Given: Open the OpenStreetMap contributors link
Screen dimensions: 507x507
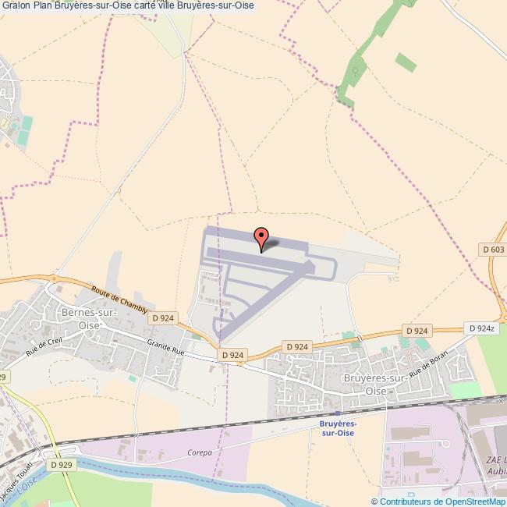Looking at the screenshot, I should coord(438,502).
